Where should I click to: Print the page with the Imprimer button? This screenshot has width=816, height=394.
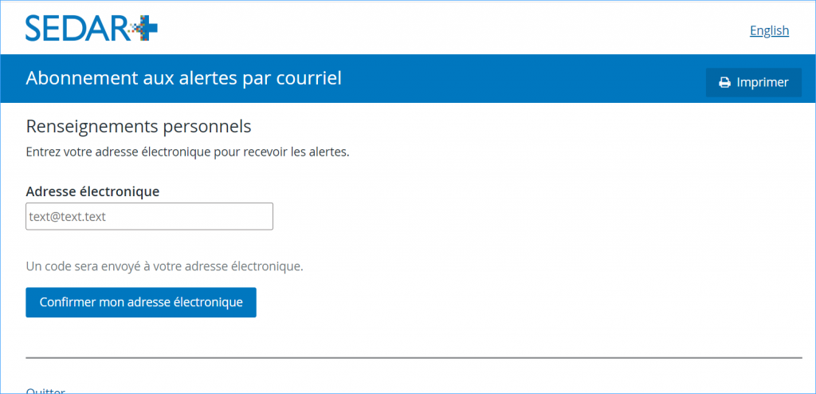click(x=754, y=82)
